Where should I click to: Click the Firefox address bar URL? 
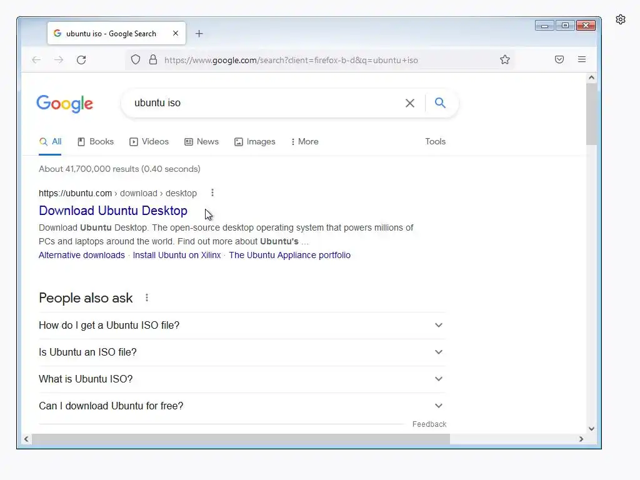(291, 61)
